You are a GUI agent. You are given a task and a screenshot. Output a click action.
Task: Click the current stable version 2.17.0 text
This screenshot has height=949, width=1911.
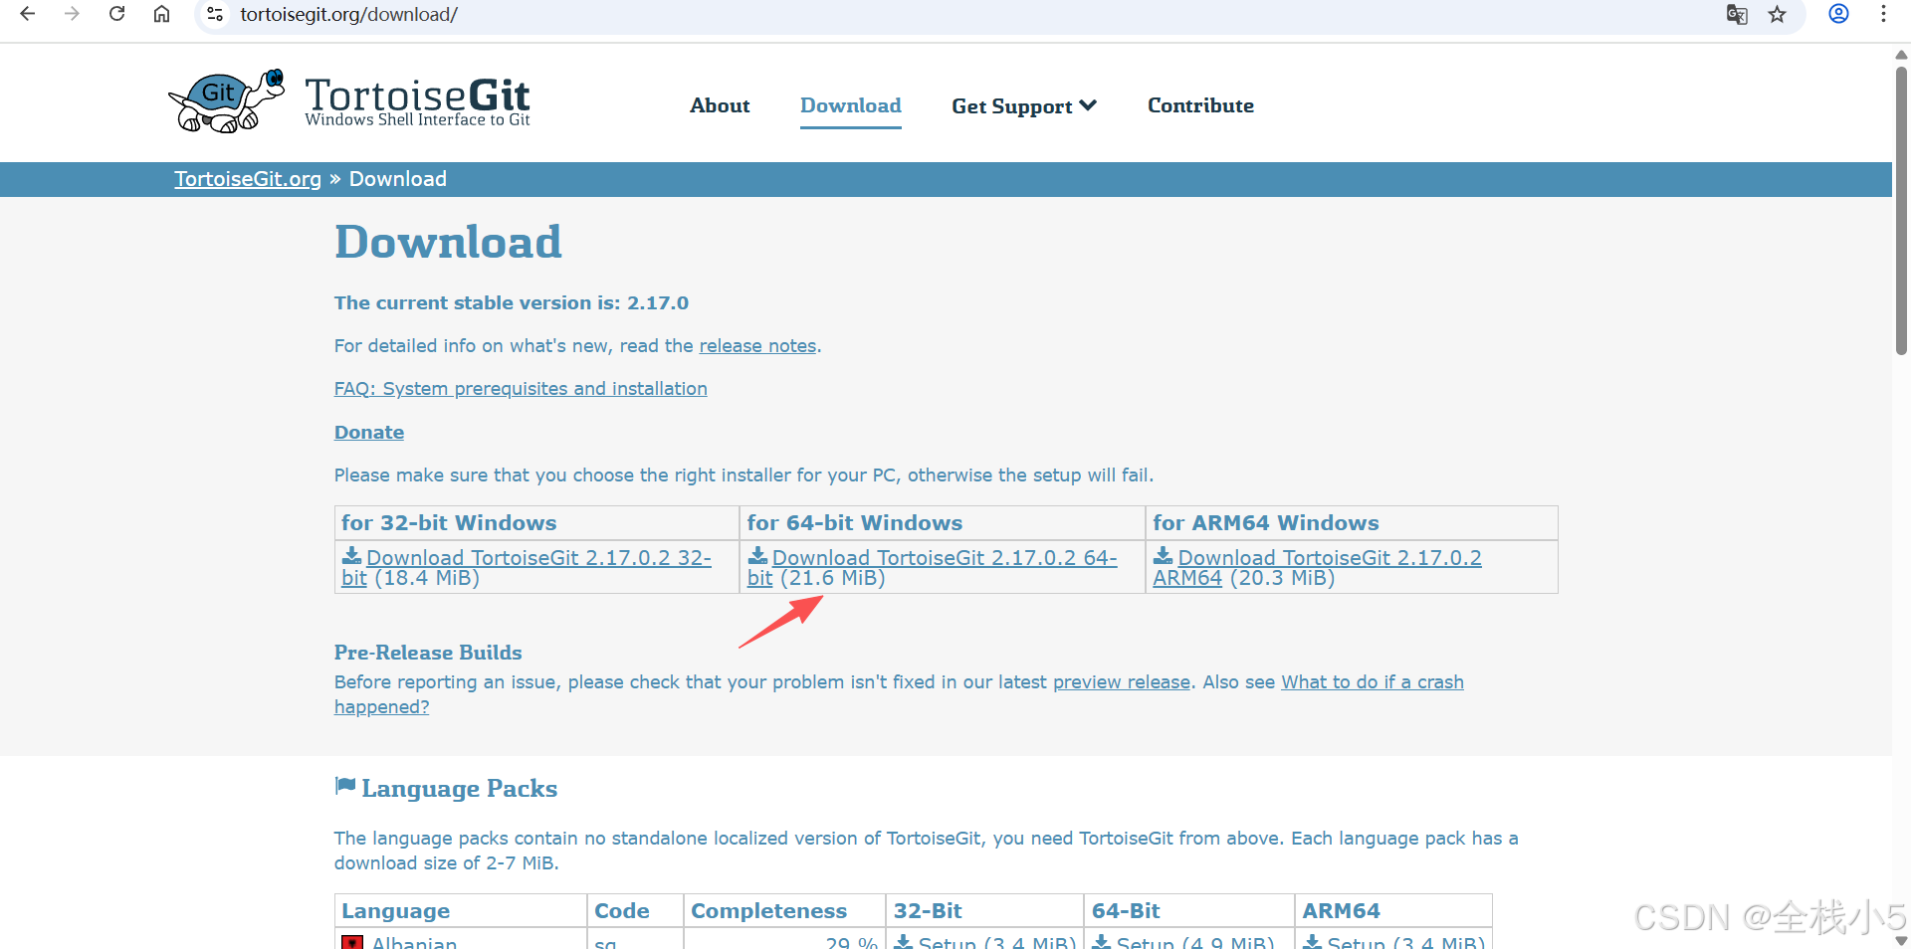coord(512,303)
